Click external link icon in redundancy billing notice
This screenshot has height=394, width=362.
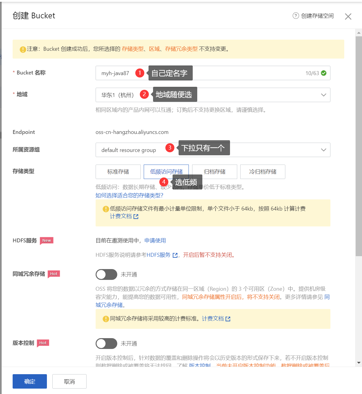point(228,319)
